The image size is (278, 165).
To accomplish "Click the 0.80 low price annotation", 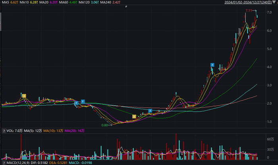I will click(104, 125).
